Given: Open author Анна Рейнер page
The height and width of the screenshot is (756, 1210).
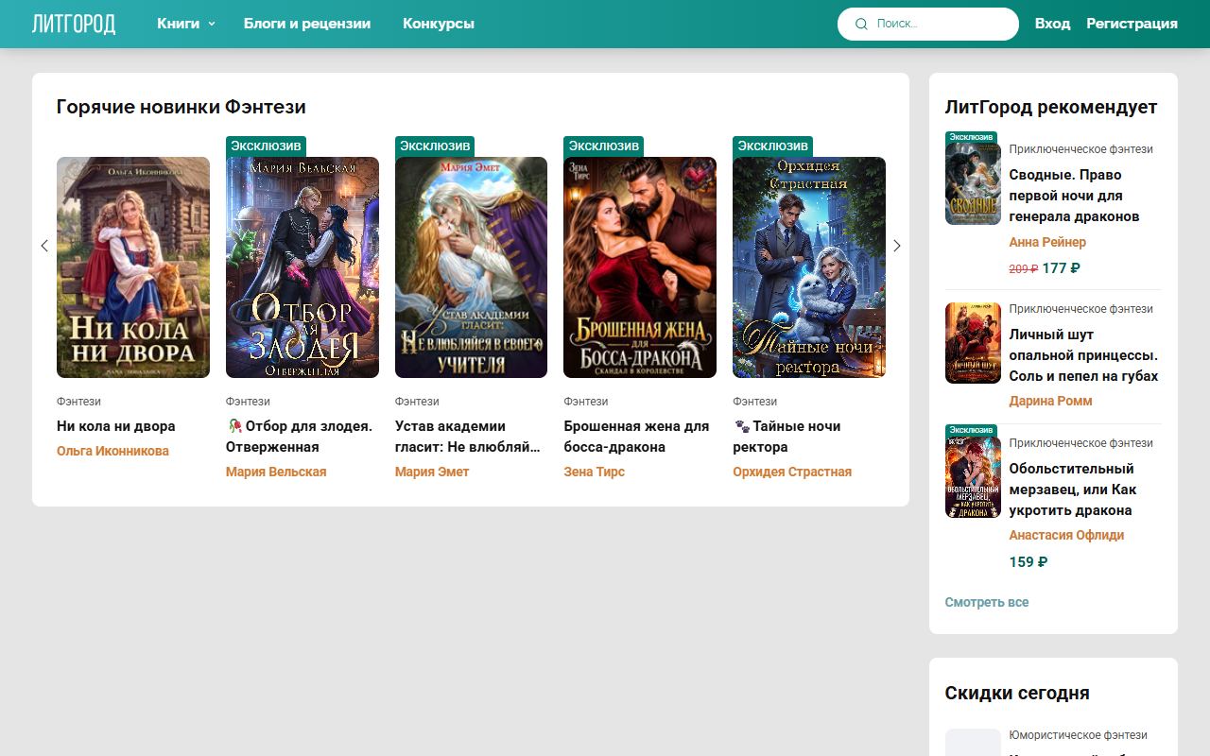Looking at the screenshot, I should tap(1047, 242).
